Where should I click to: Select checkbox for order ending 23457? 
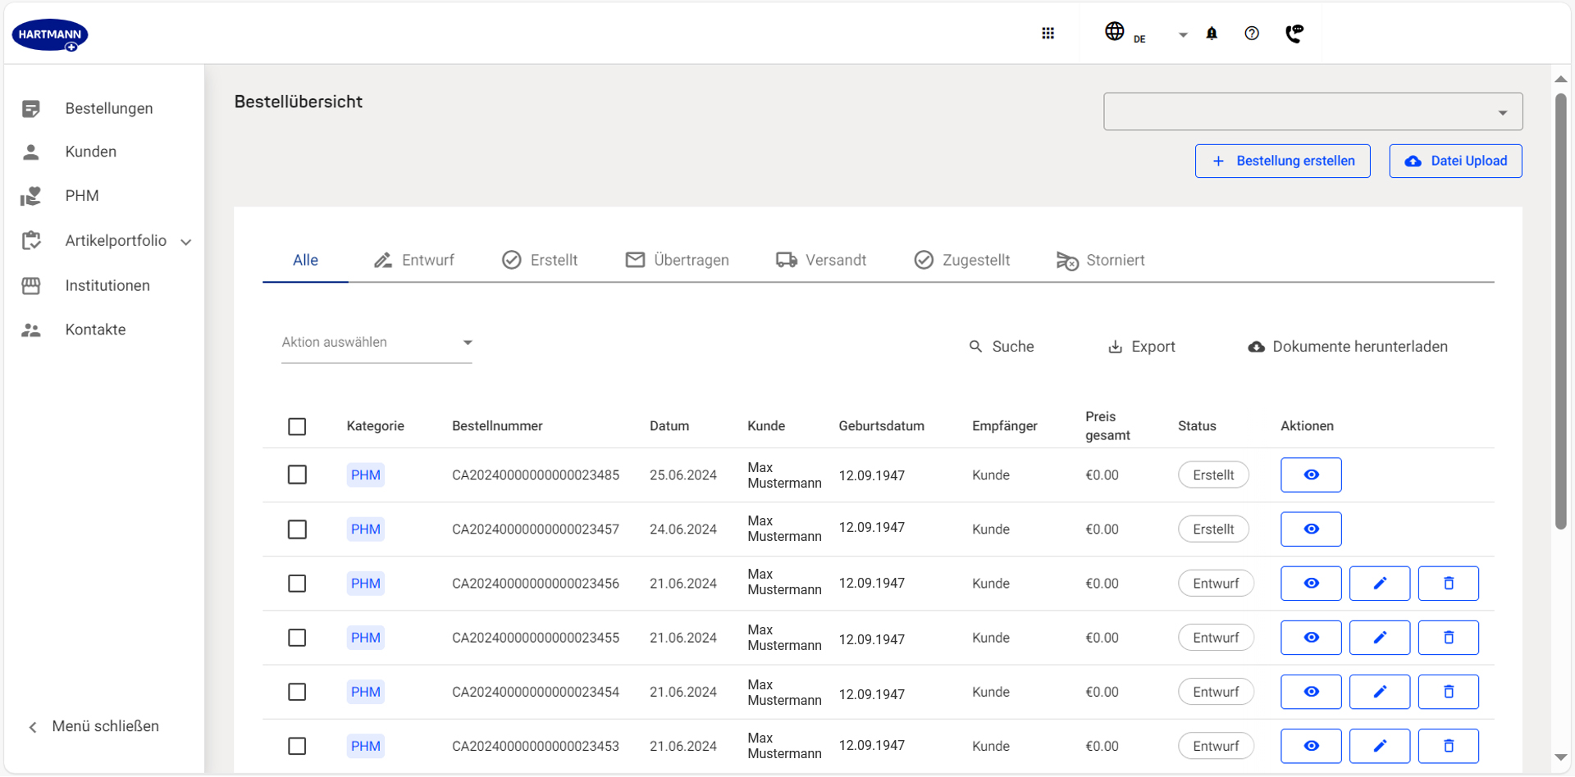pos(297,529)
